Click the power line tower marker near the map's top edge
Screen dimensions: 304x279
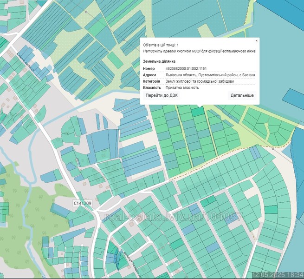86,12
